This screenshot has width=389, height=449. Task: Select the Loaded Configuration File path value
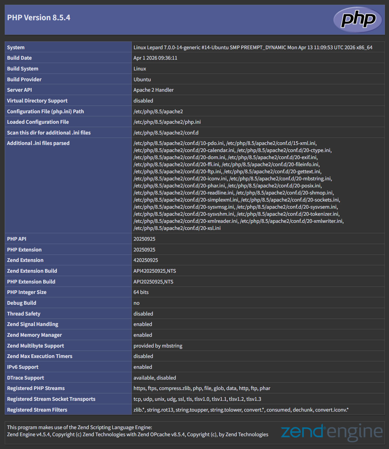167,122
